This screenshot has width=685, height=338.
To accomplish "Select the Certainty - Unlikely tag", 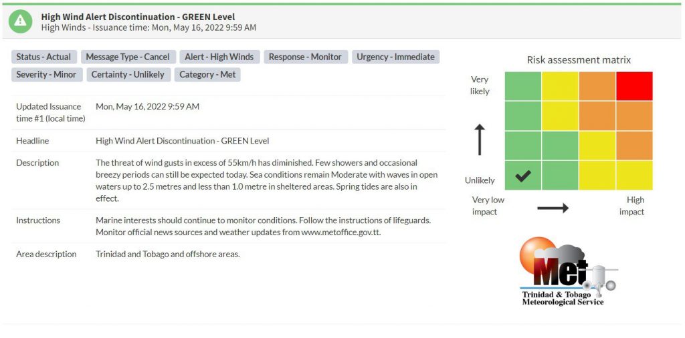I will tap(128, 75).
